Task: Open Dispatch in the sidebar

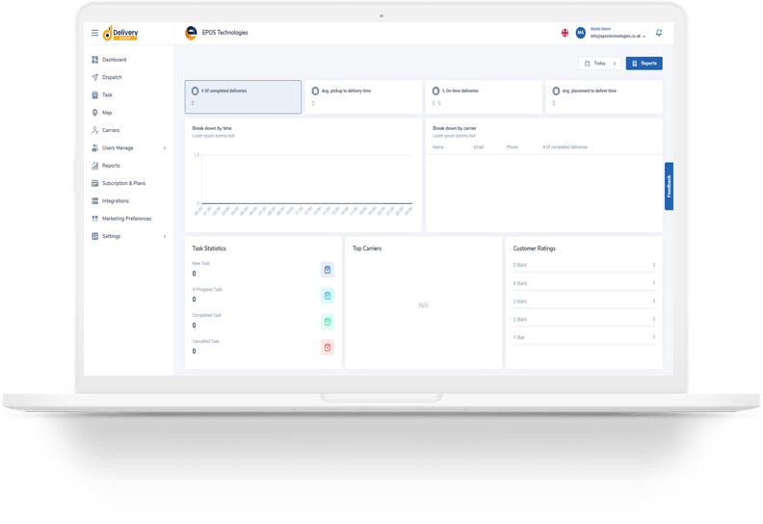Action: pyautogui.click(x=112, y=77)
